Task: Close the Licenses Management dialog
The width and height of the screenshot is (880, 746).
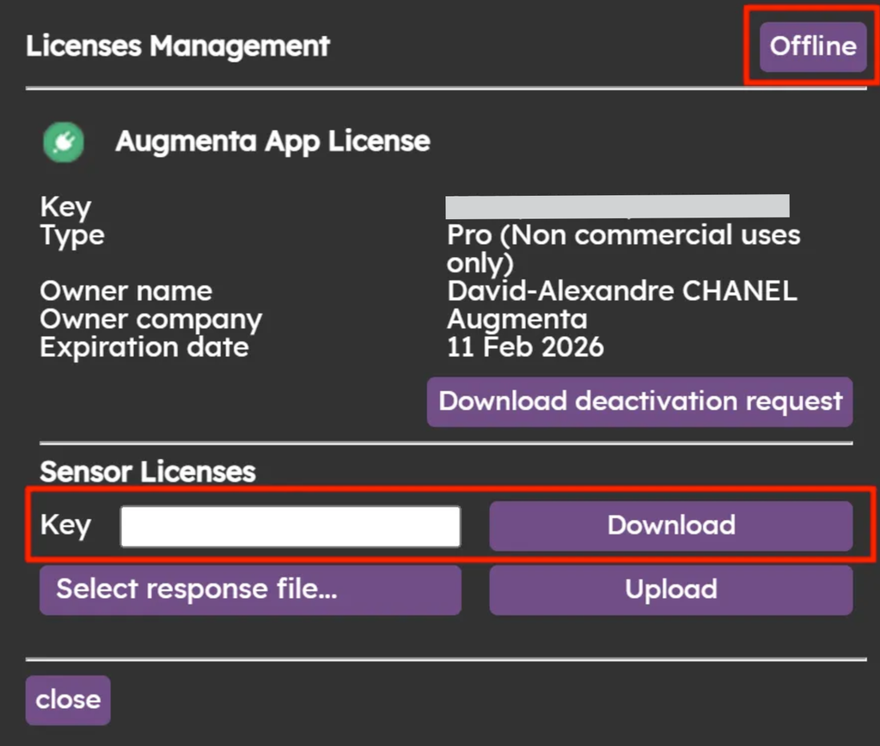Action: (x=68, y=700)
